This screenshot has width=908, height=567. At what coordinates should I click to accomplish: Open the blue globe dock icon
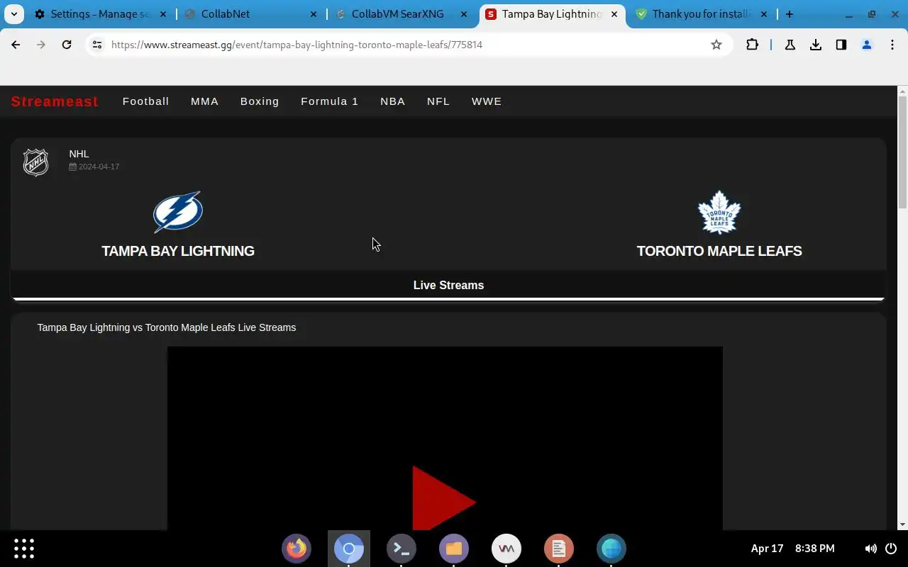click(x=611, y=549)
